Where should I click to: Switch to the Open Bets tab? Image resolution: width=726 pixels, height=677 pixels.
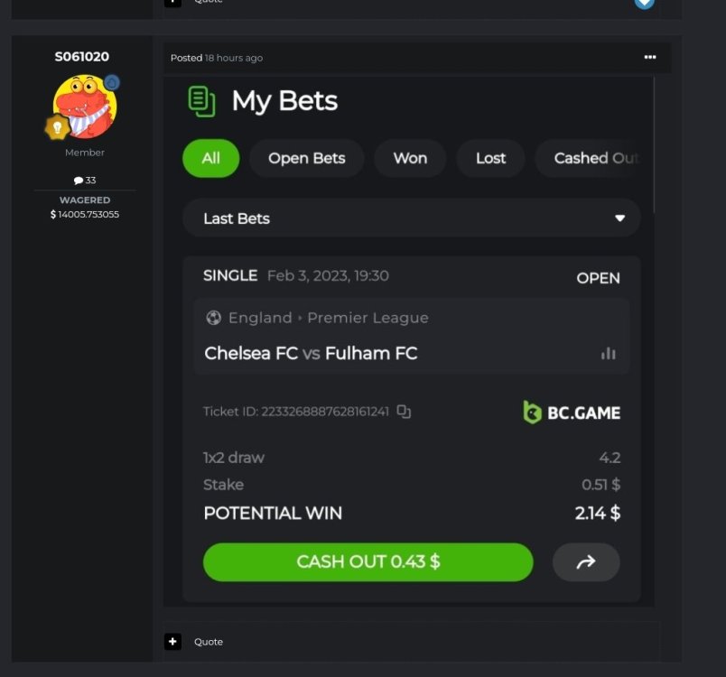306,158
